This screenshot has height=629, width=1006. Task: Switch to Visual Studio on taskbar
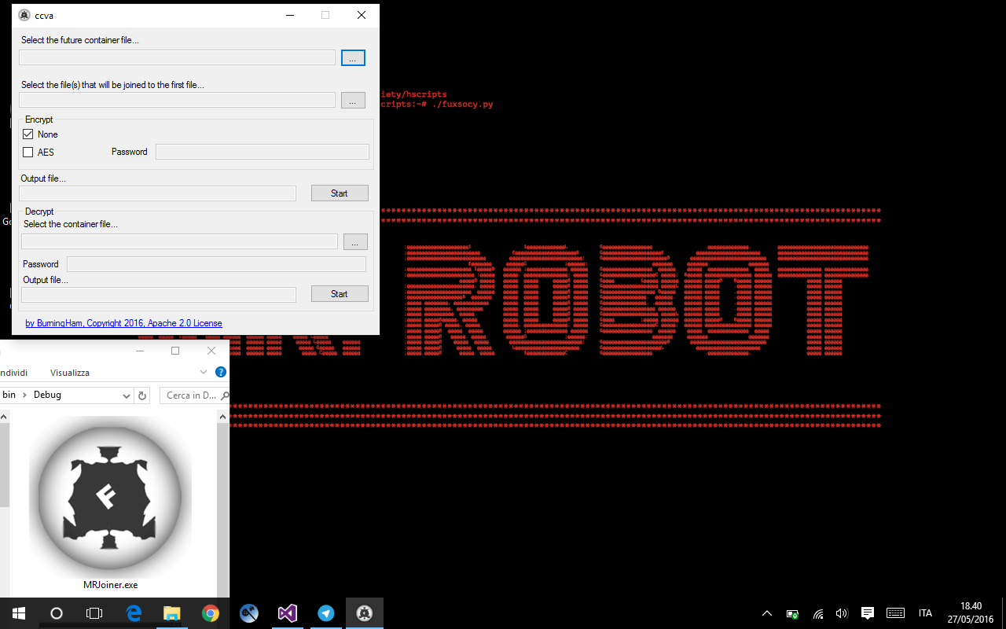[287, 613]
